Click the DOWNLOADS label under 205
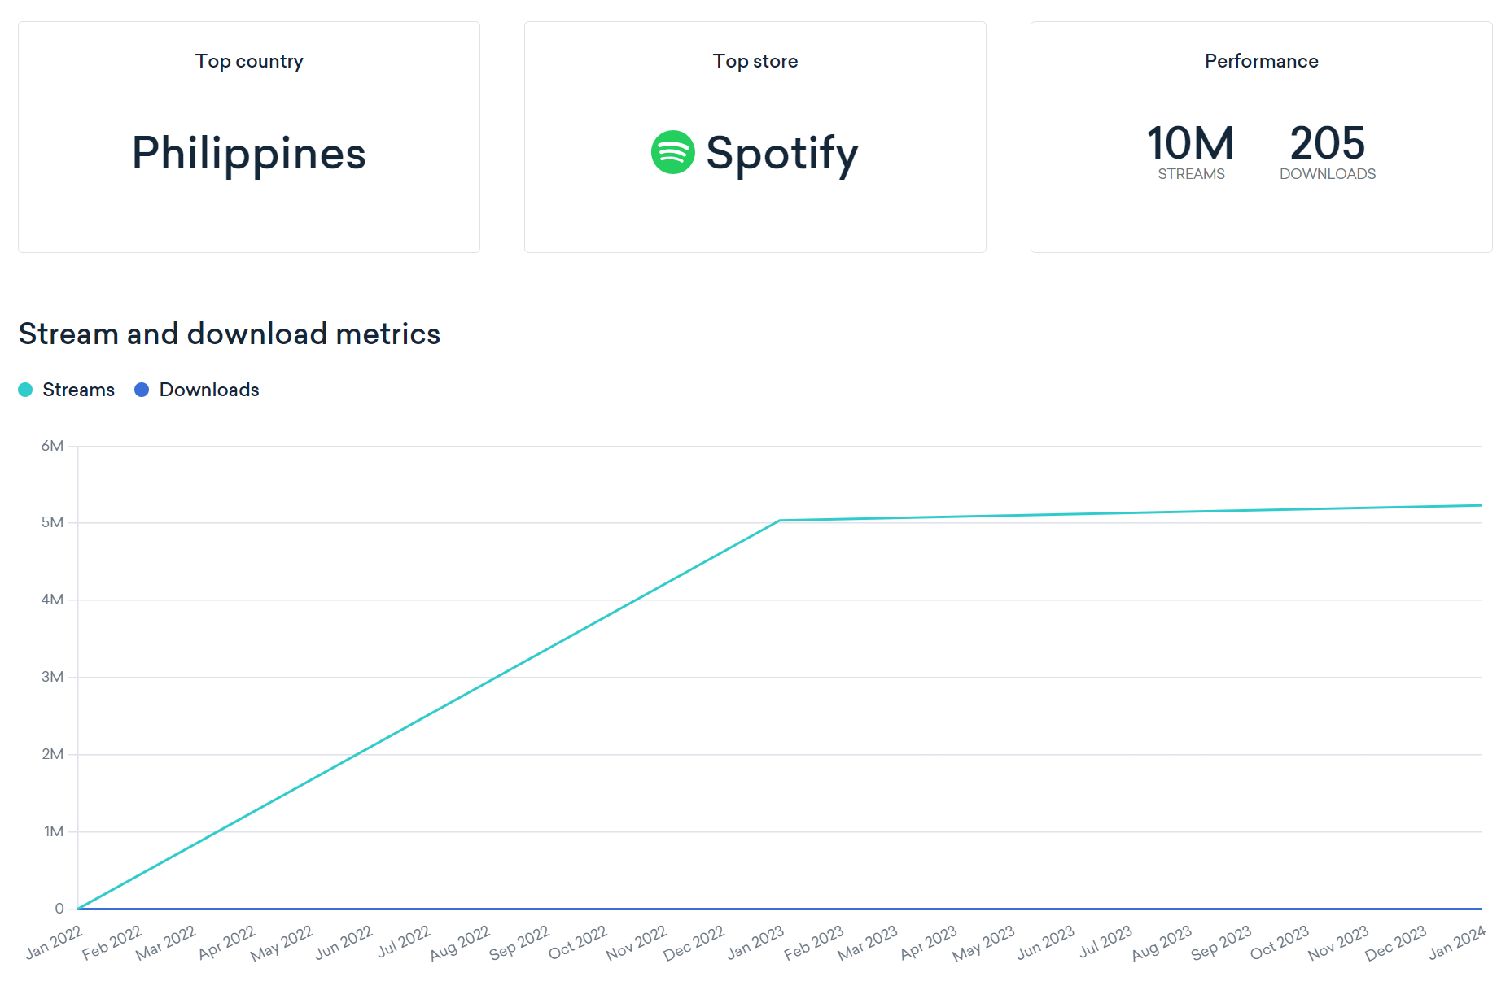Screen dimensions: 1510x990 (1328, 174)
